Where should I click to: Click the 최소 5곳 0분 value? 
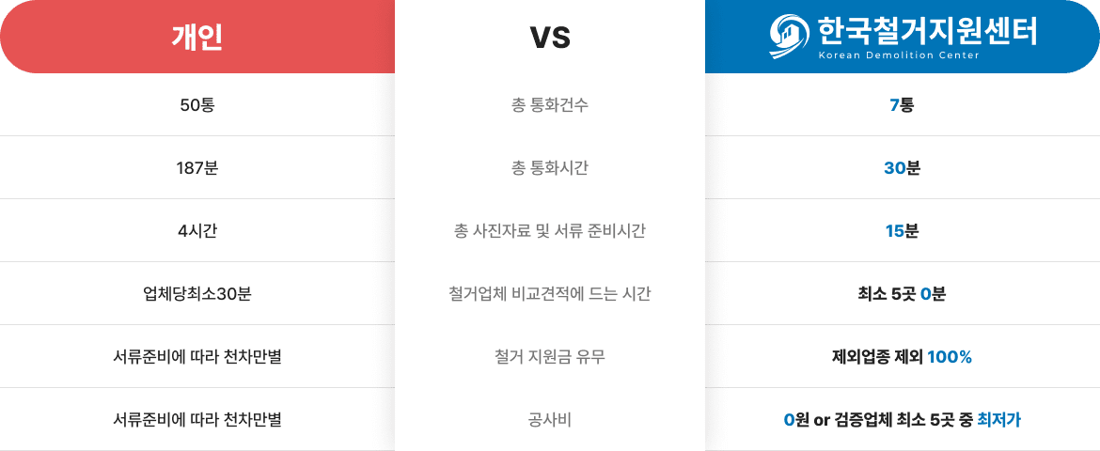tap(903, 294)
